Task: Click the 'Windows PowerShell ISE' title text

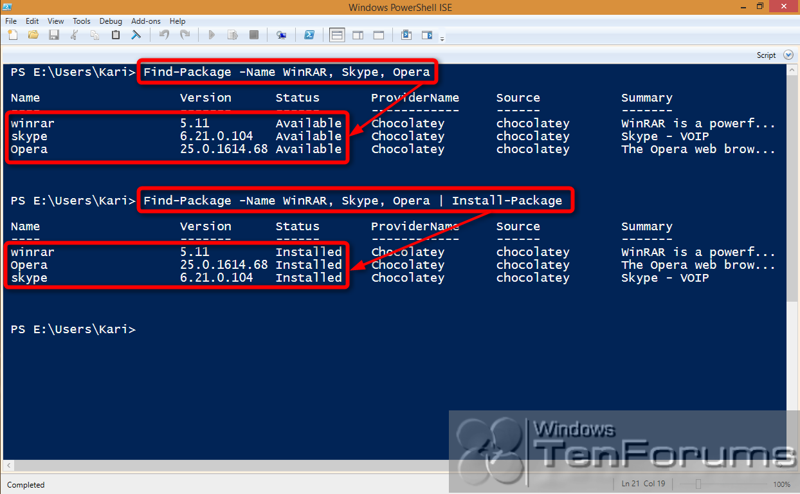Action: [400, 7]
